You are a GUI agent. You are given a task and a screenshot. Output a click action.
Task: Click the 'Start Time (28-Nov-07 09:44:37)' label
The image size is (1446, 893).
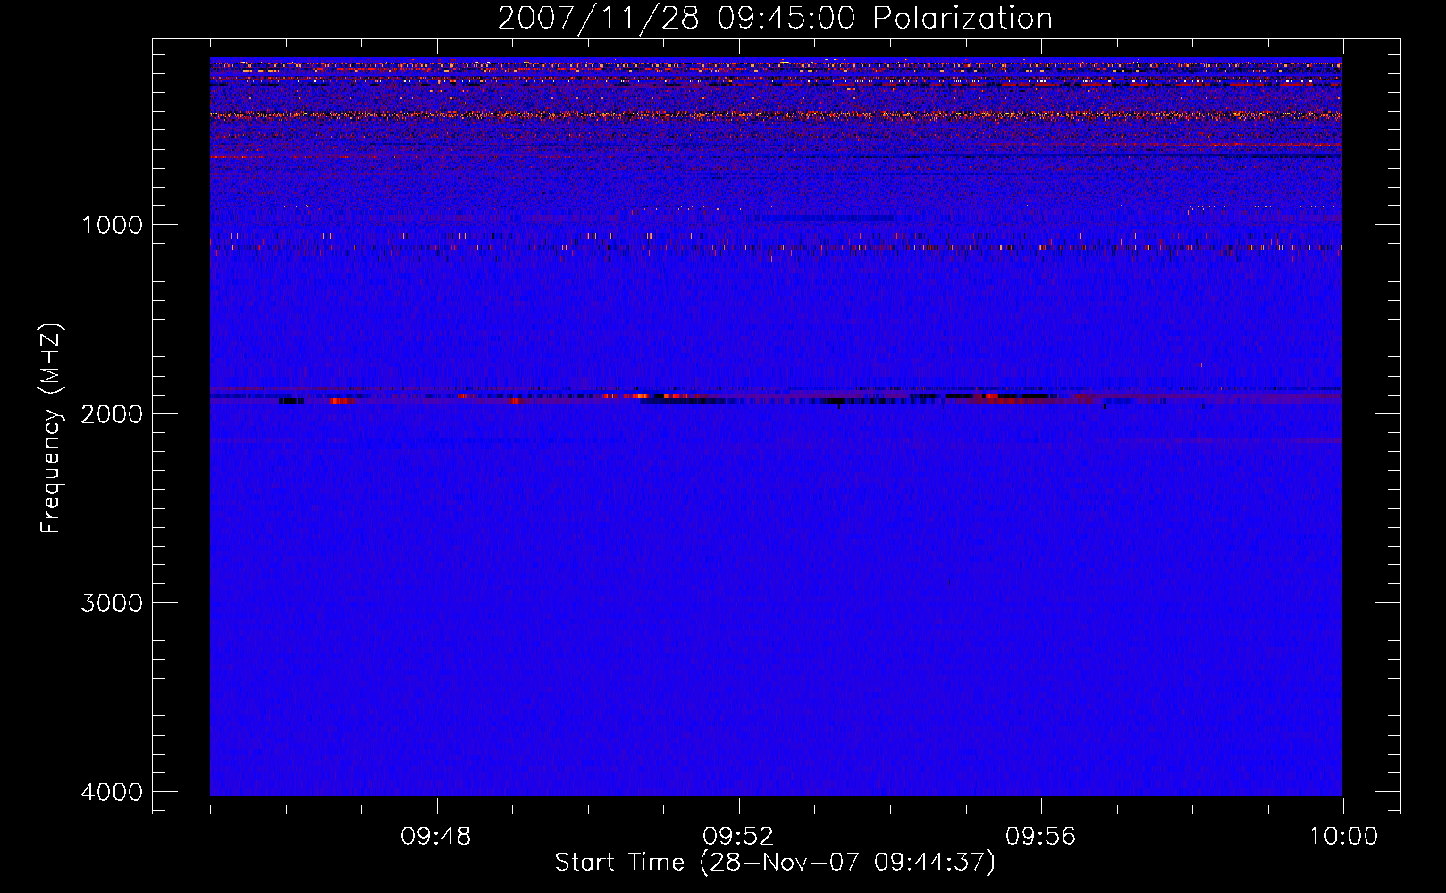pos(775,863)
